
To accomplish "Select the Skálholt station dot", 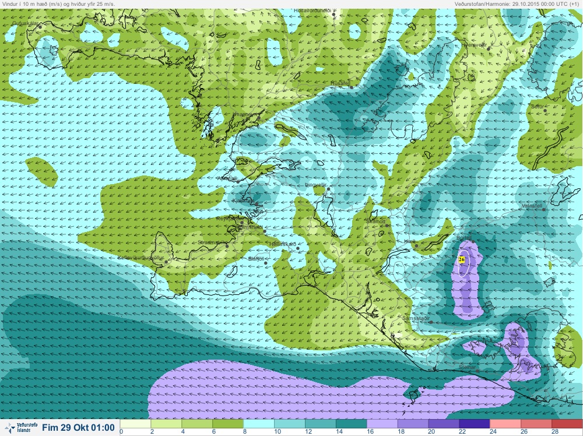I will coord(387,225).
